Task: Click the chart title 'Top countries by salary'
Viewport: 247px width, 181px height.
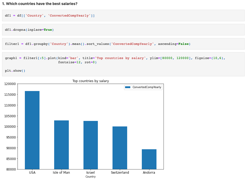Action: point(90,81)
